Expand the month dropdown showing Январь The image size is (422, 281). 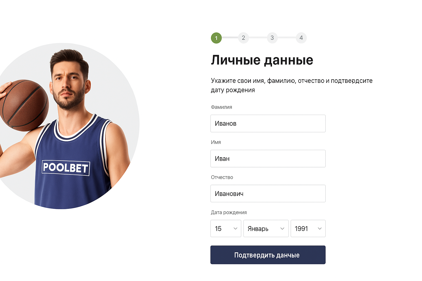coord(266,229)
